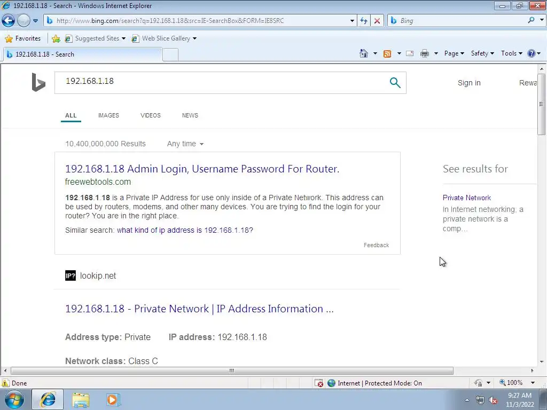Select the 192.168.1.18 - Search tab
Screen dimensions: 547x410
point(82,54)
